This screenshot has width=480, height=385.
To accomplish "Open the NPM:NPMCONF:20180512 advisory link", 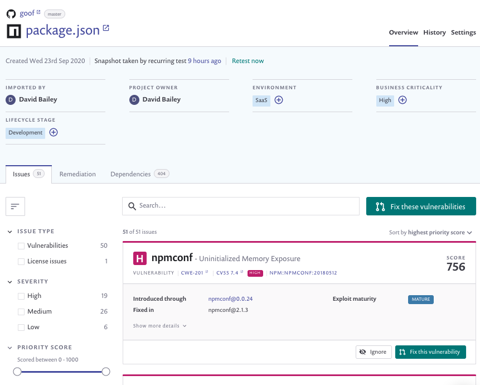I will click(303, 273).
